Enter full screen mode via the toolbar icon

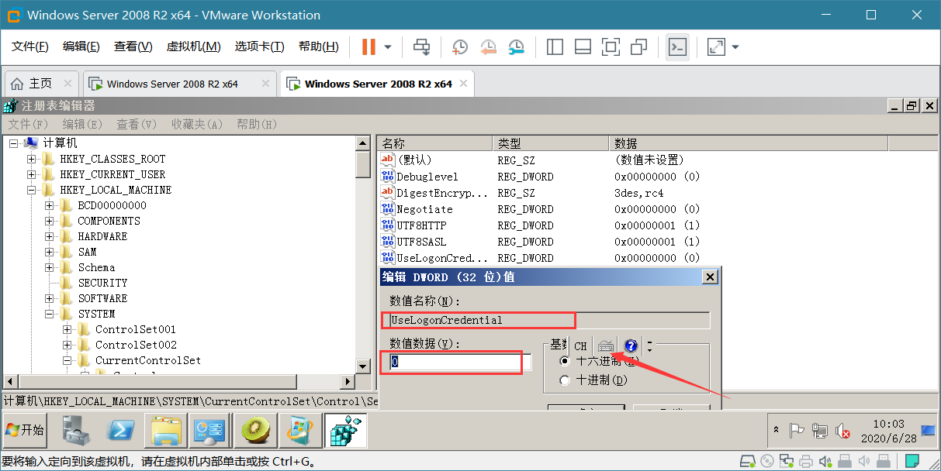click(611, 47)
